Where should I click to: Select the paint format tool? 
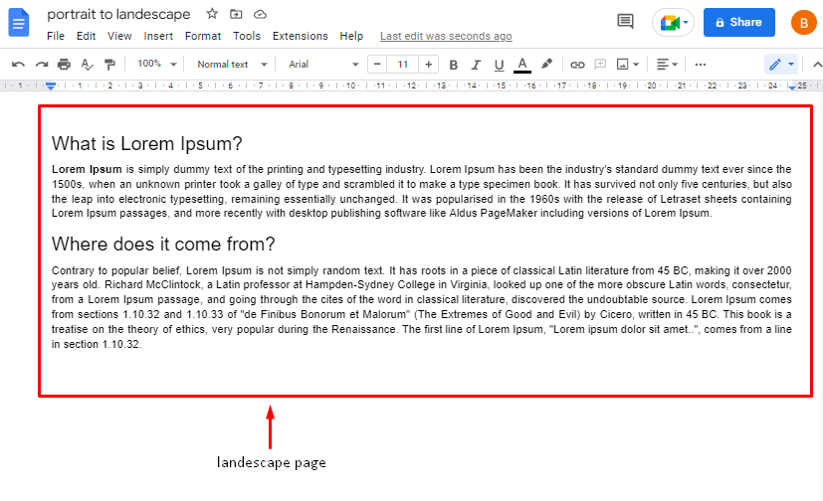[109, 65]
